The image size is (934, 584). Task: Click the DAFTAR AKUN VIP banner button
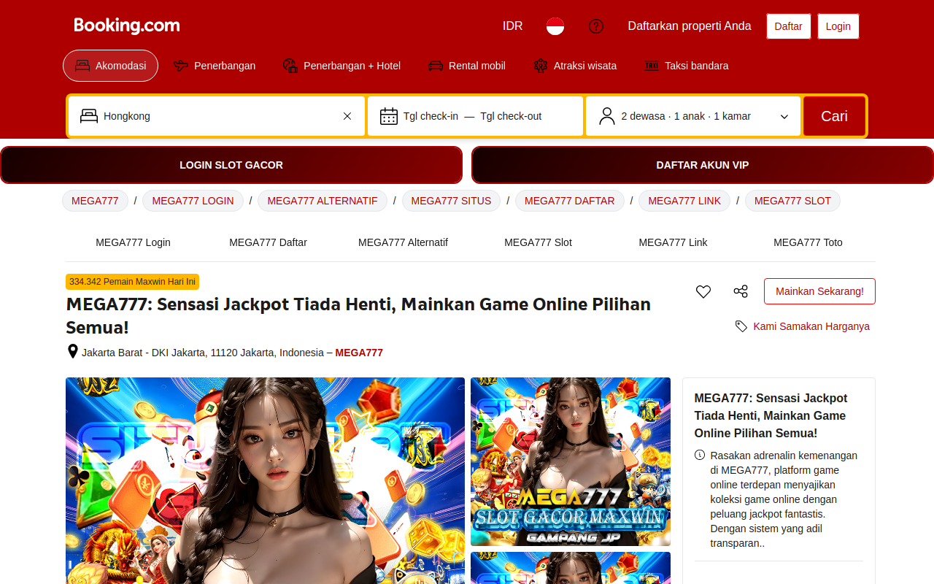(x=703, y=165)
